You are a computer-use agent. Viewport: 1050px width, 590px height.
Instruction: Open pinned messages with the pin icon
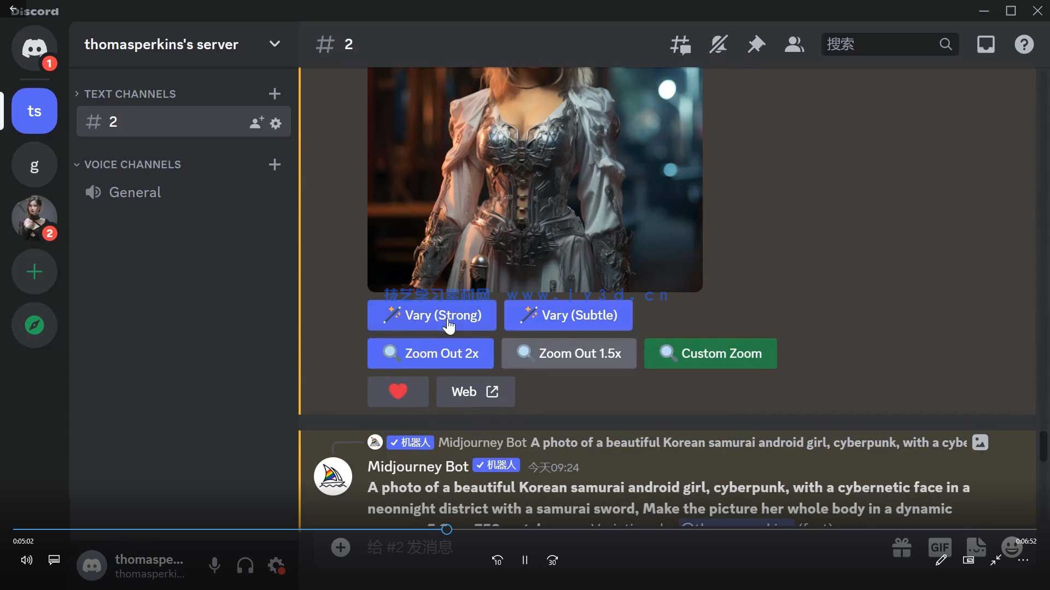[x=756, y=44]
